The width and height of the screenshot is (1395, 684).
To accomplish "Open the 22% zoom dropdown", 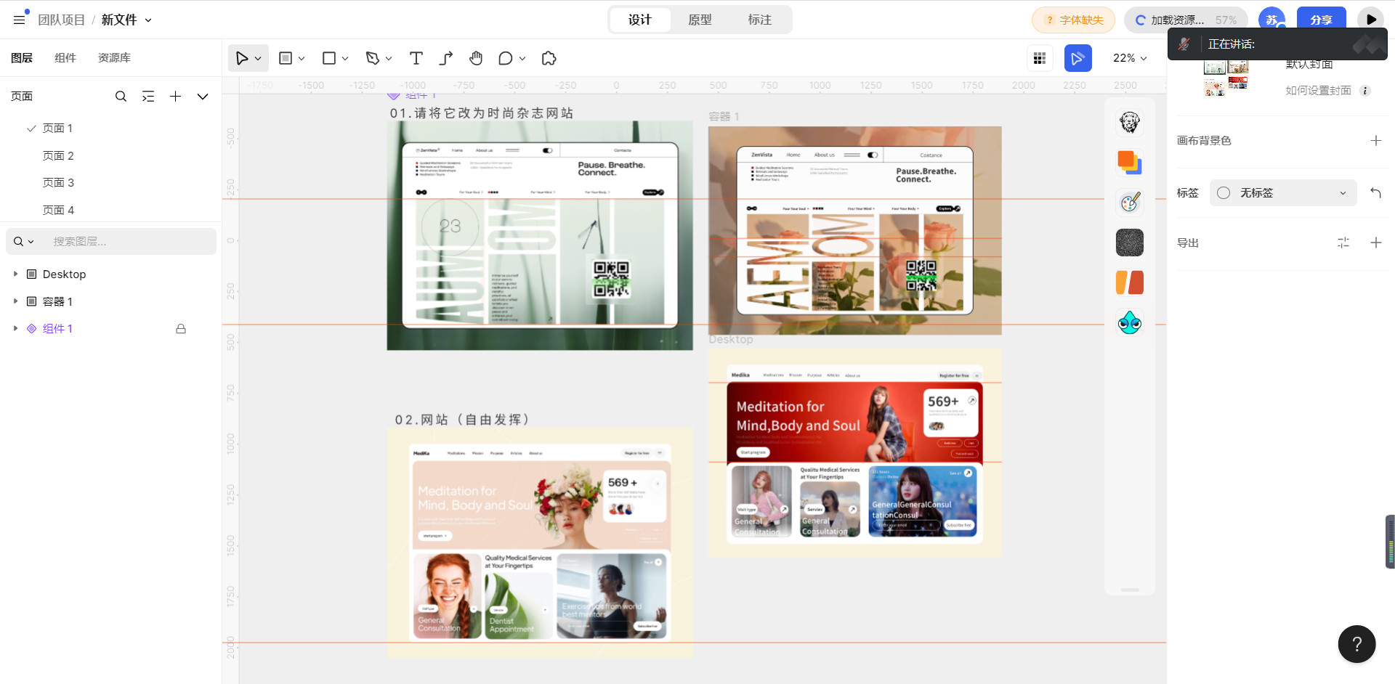I will (1130, 58).
